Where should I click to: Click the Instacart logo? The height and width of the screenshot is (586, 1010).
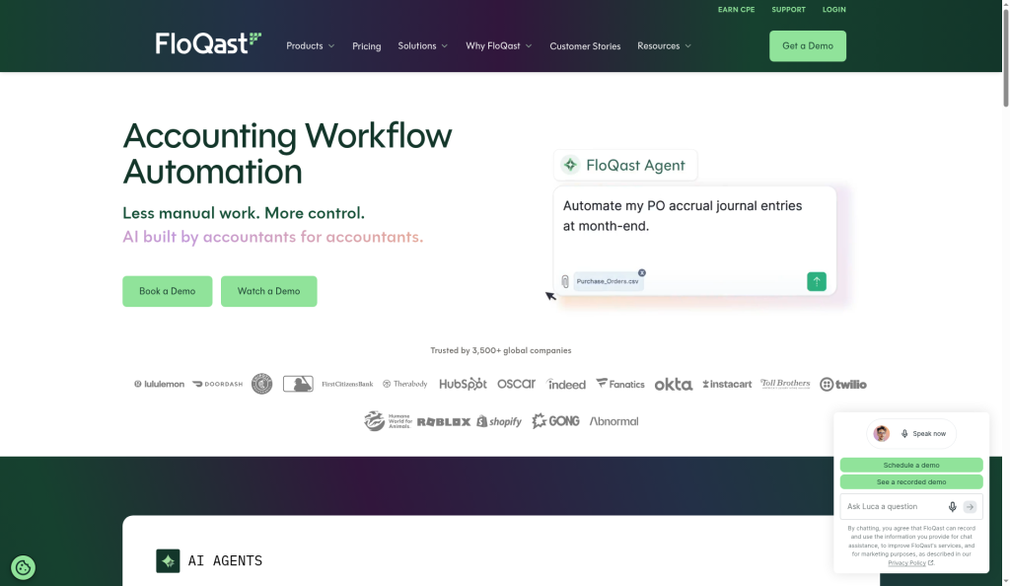tap(727, 384)
